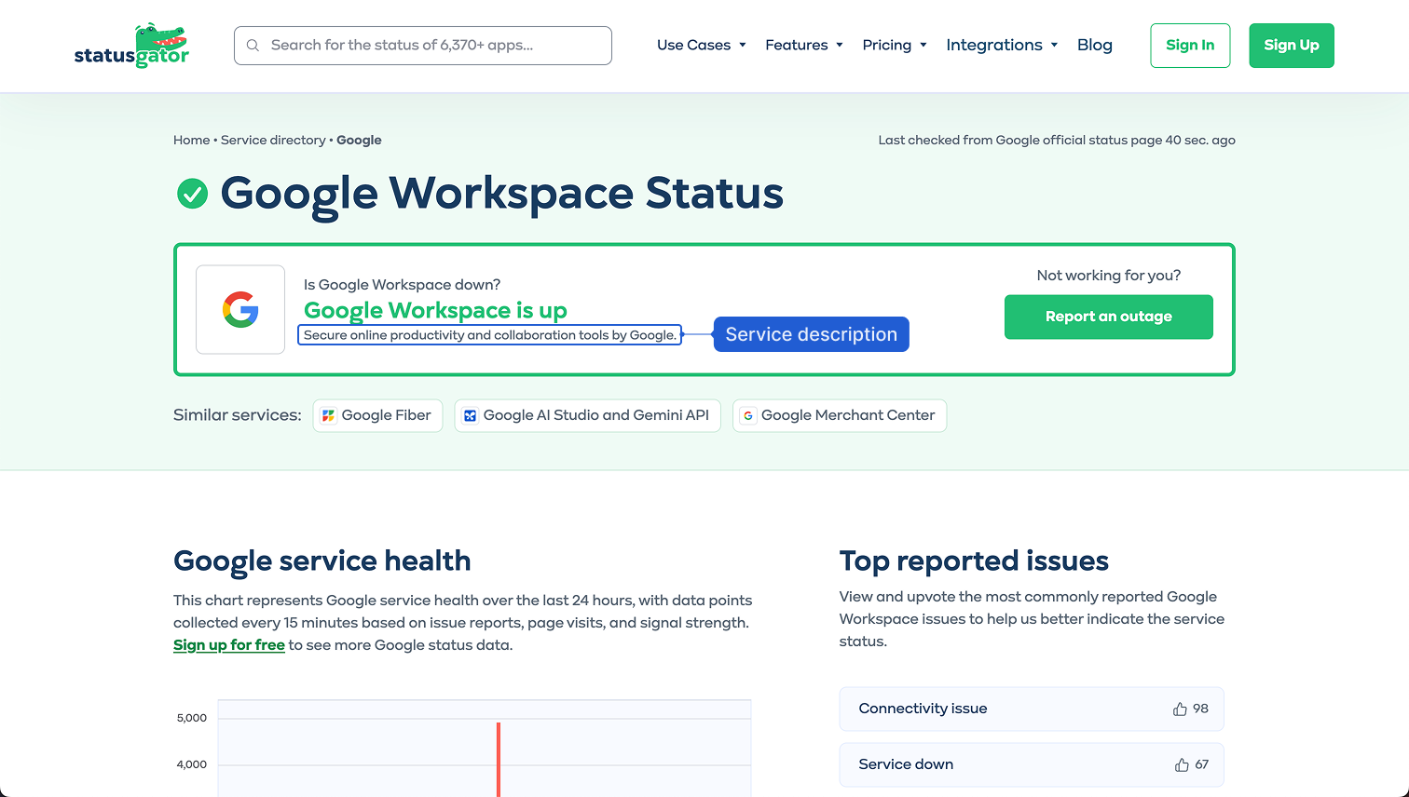Click the 67 upvote count
The width and height of the screenshot is (1409, 797).
tap(1202, 764)
